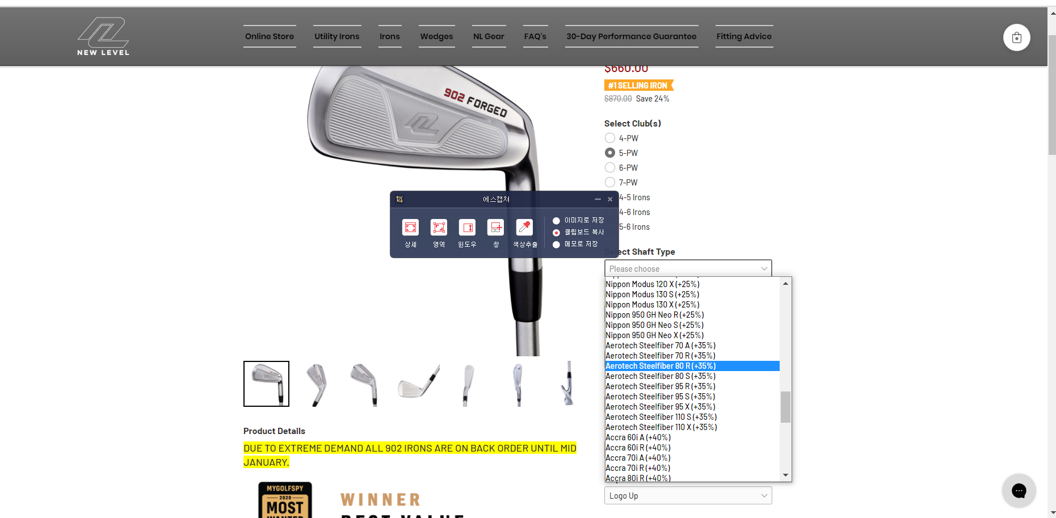Click the 창 window capture icon

[x=495, y=228]
